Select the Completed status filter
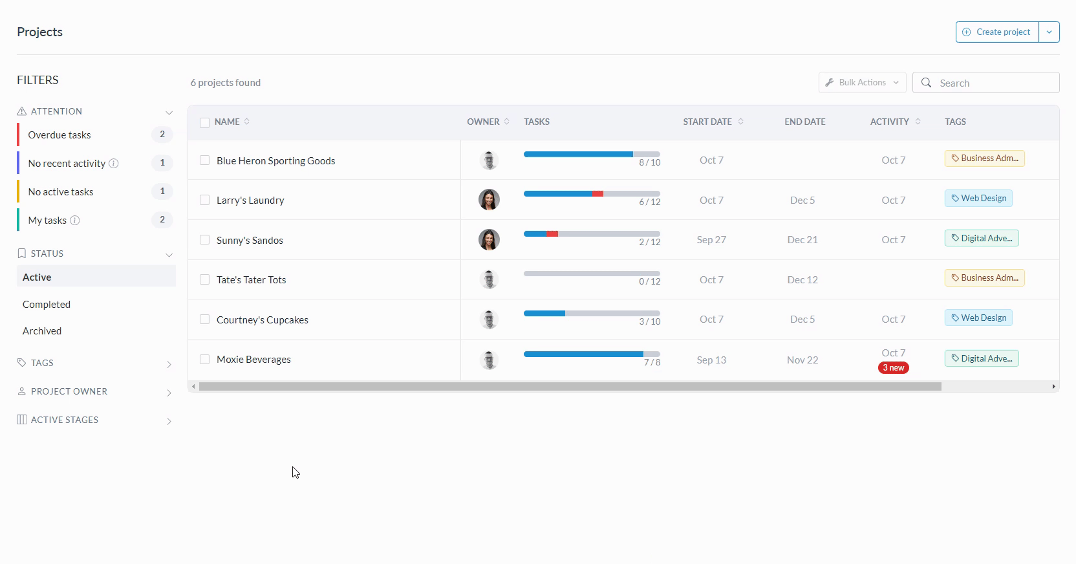Viewport: 1076px width, 564px height. (47, 304)
